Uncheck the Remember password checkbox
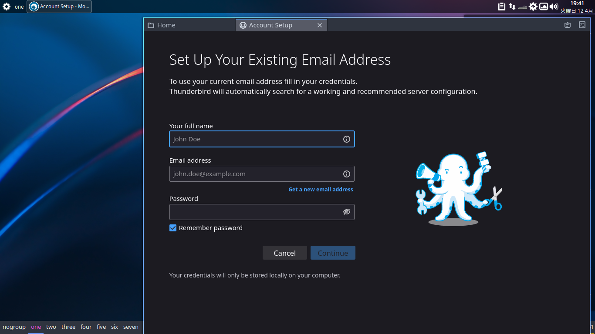This screenshot has width=595, height=334. point(173,228)
